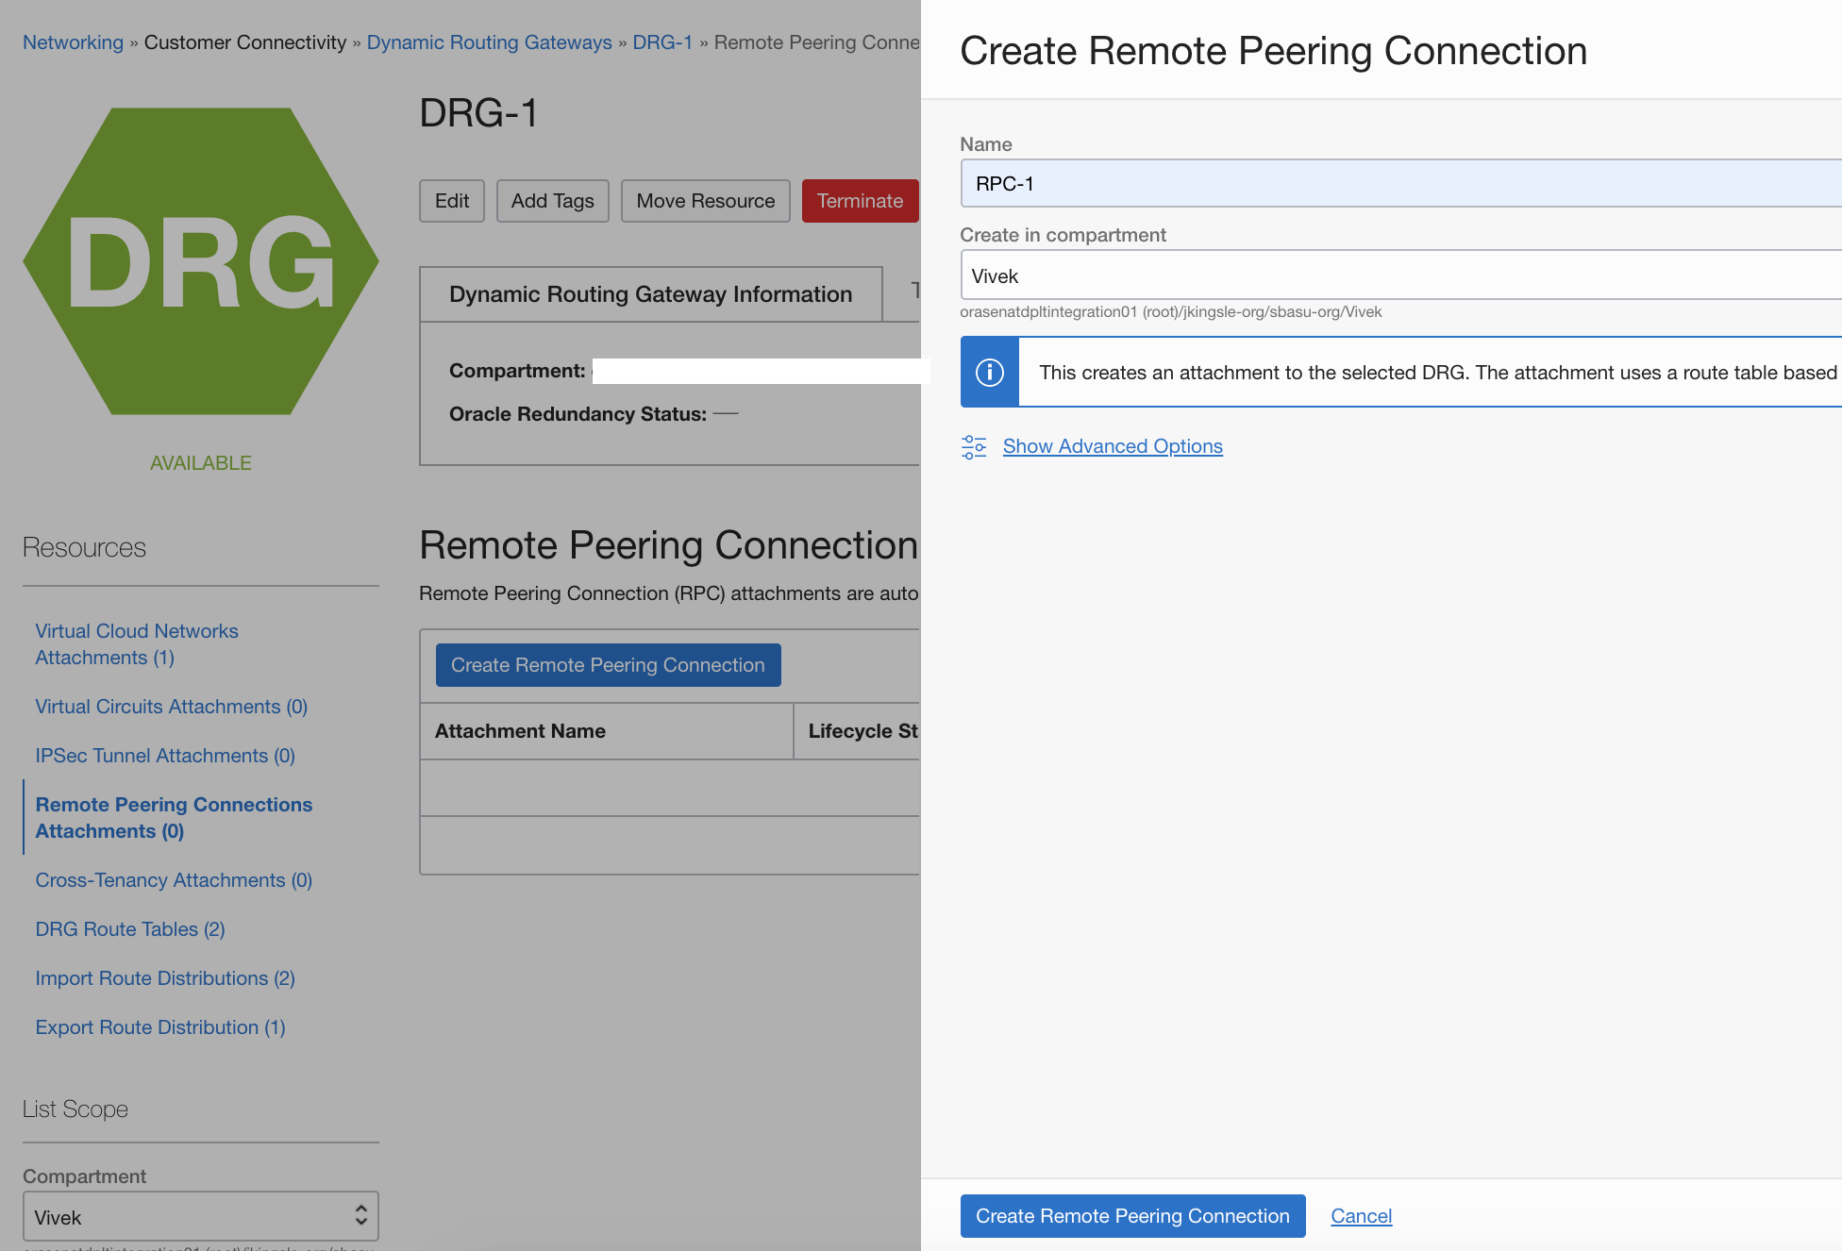The height and width of the screenshot is (1251, 1842).
Task: Open the Vivek compartment selector arrows
Action: point(360,1216)
